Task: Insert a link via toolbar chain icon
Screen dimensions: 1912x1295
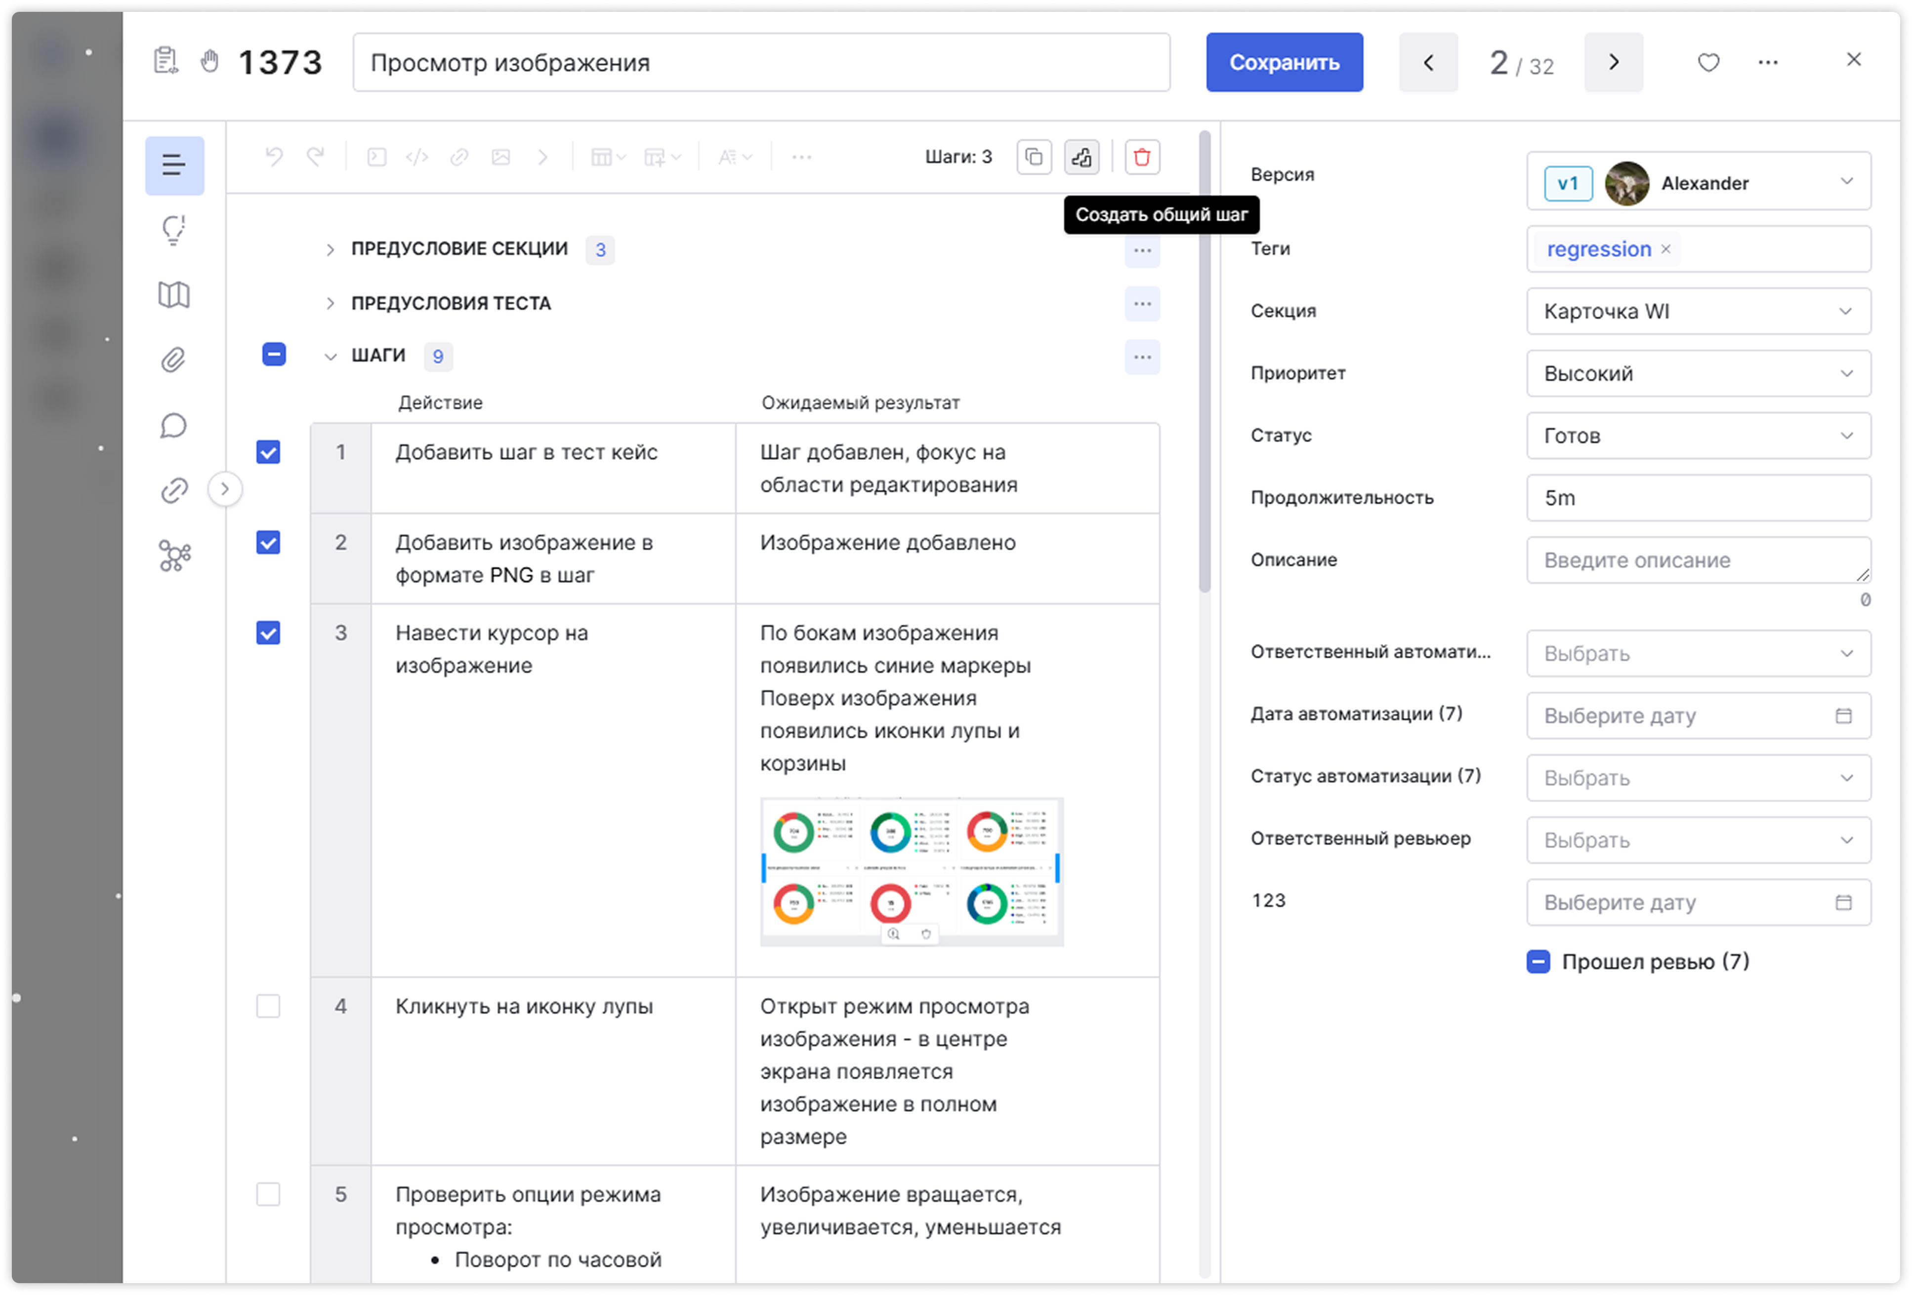Action: 459,156
